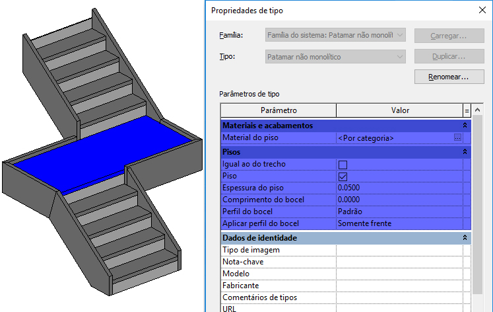The width and height of the screenshot is (493, 312).
Task: Uncheck the Piso checkbox
Action: 343,176
